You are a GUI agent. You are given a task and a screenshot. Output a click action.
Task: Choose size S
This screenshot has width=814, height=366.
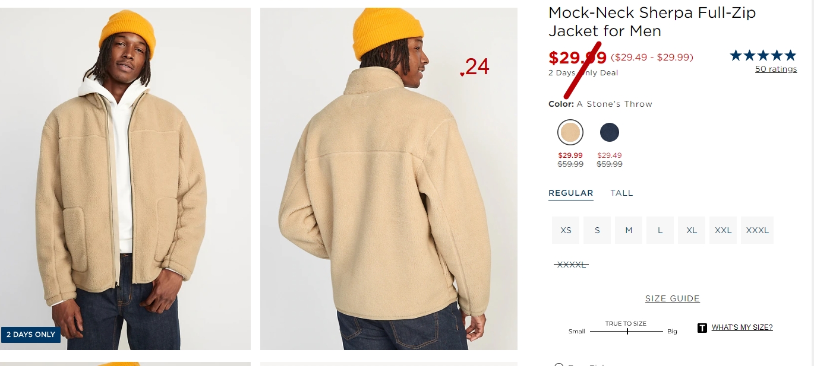click(x=597, y=230)
